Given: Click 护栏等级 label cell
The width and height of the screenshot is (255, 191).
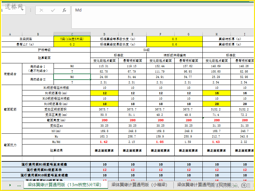Looking at the screenshot, I should [46, 50].
